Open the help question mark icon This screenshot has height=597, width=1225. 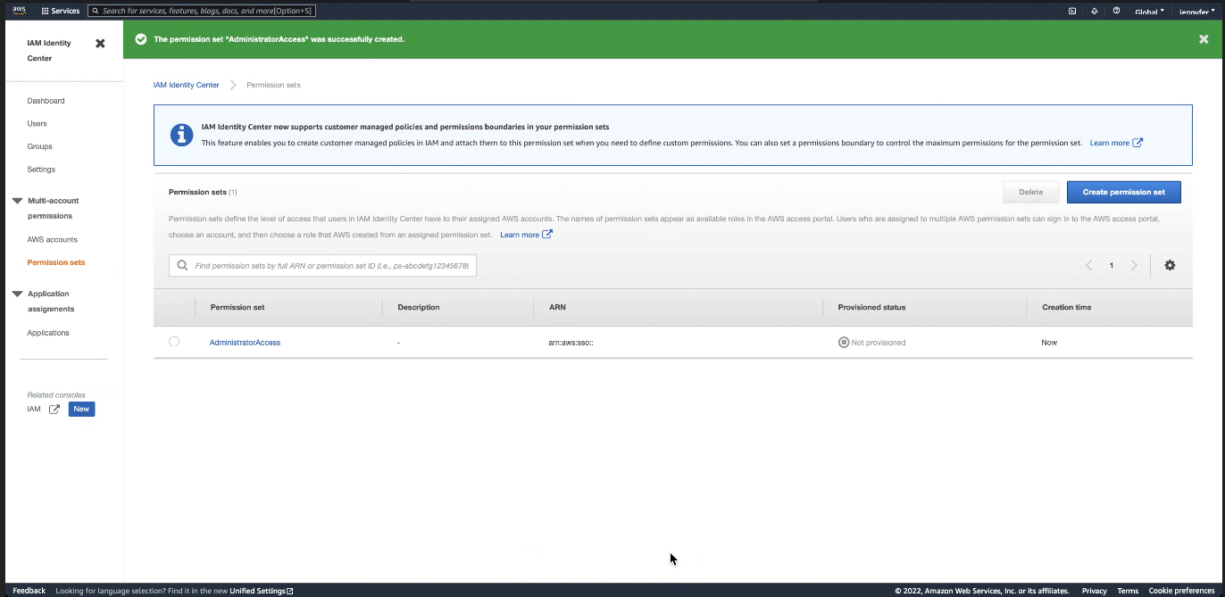pyautogui.click(x=1116, y=11)
